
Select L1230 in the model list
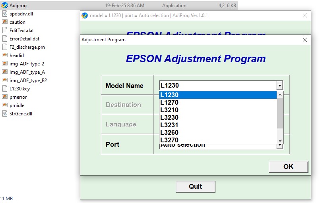click(218, 95)
